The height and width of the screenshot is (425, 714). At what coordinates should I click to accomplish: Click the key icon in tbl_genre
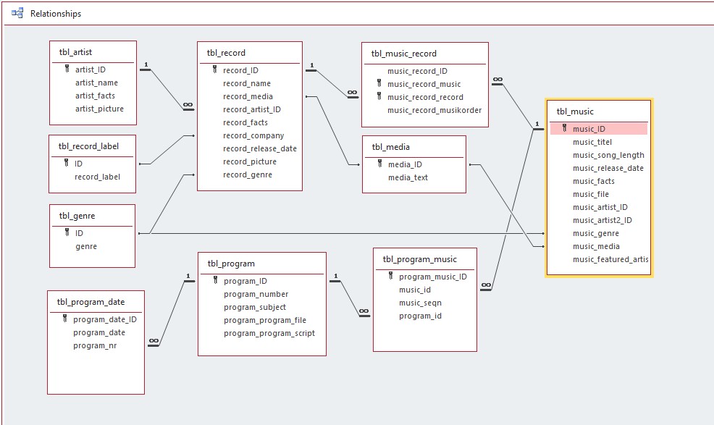(67, 232)
